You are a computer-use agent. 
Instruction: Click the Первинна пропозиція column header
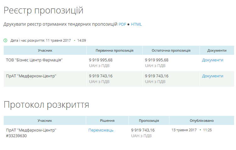pos(114,50)
